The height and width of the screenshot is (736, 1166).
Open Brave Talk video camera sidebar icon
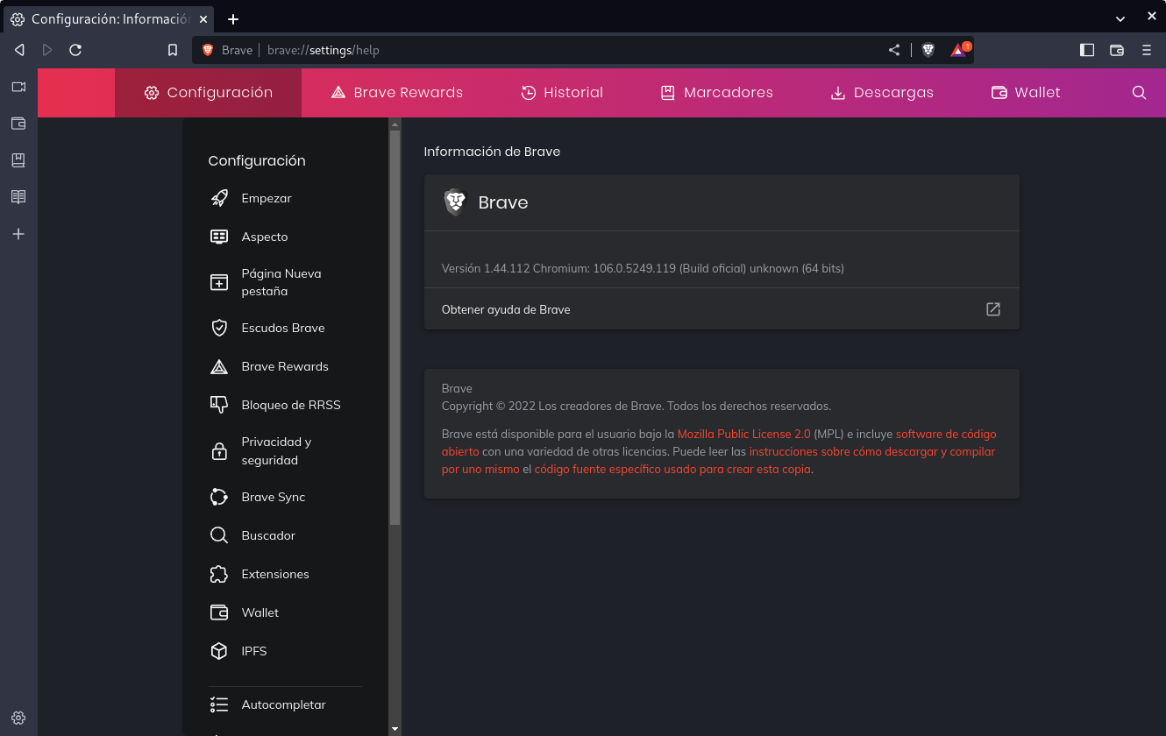point(18,87)
